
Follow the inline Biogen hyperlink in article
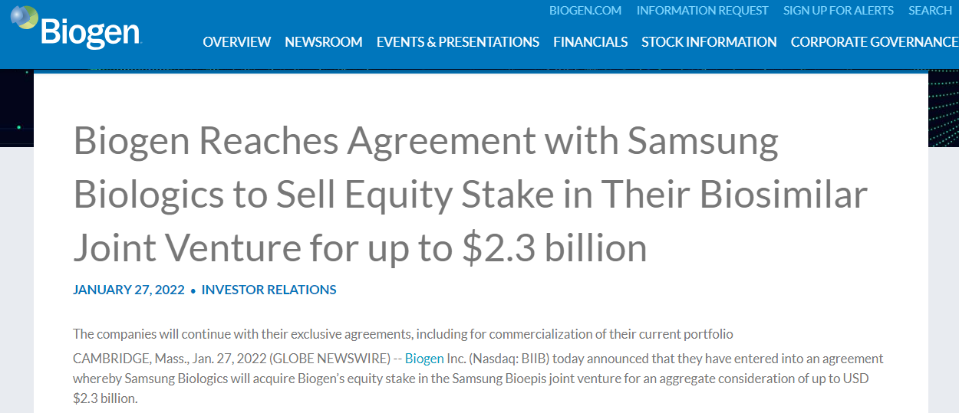point(424,359)
